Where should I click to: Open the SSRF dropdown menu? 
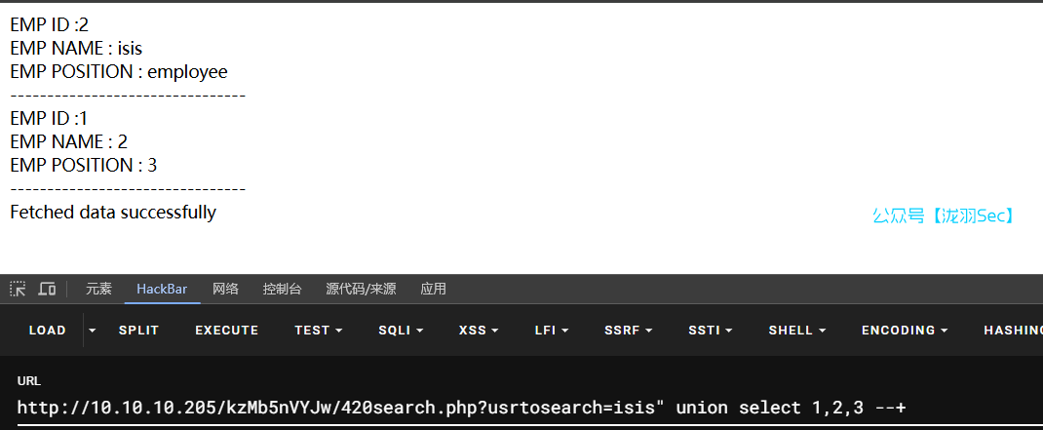tap(629, 331)
